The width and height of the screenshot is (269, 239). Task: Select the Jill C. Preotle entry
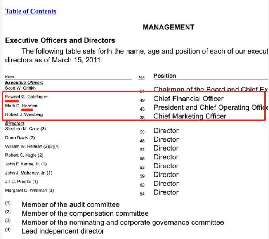click(21, 182)
